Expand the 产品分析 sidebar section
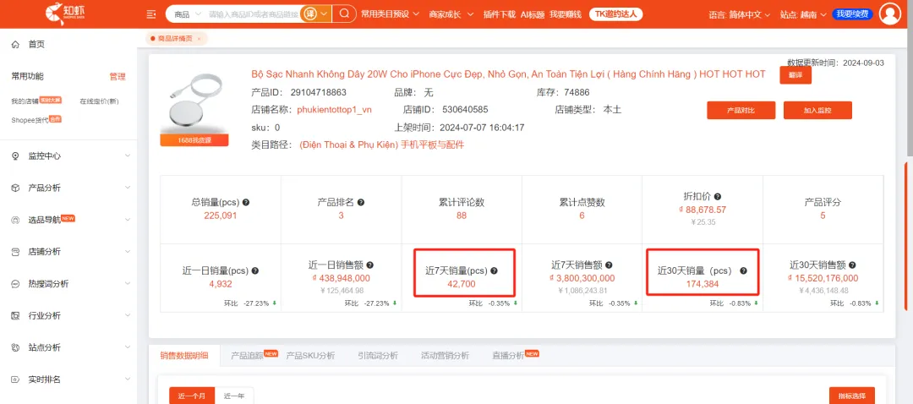The image size is (913, 404). (128, 188)
